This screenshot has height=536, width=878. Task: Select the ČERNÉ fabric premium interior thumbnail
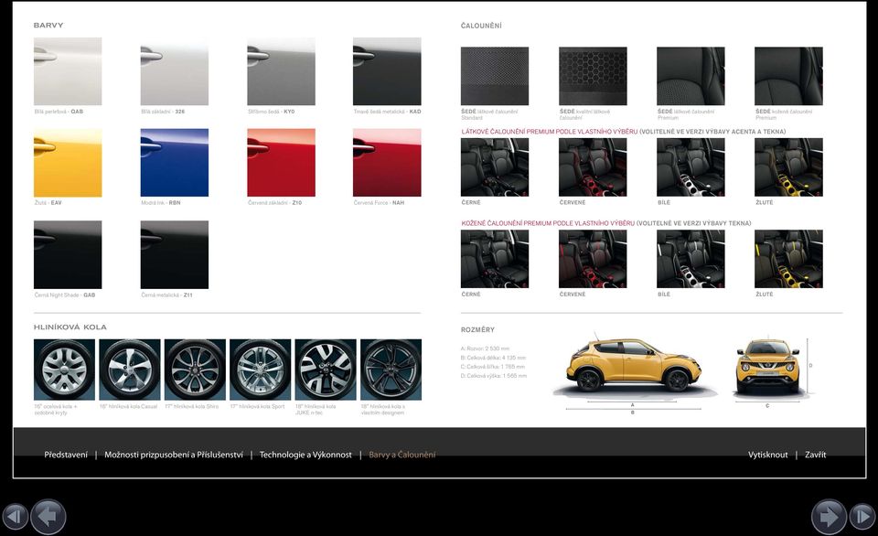pyautogui.click(x=495, y=167)
